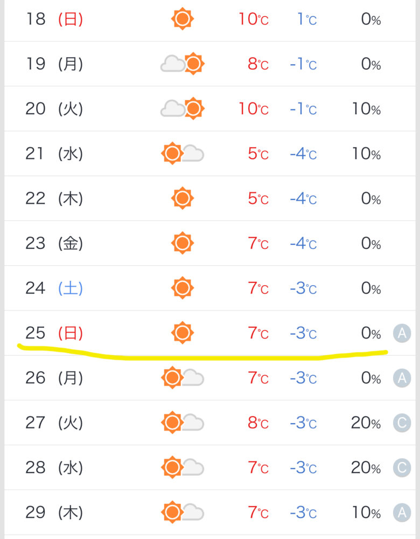Click the -4°C low for the 21st
The width and height of the screenshot is (420, 539).
303,154
